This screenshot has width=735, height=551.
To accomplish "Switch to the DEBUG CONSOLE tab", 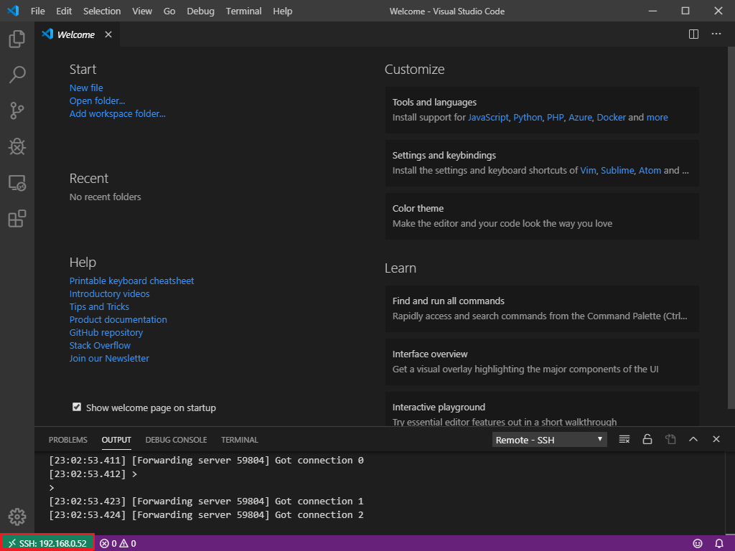I will point(176,440).
